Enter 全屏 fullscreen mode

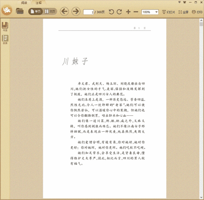click(183, 12)
